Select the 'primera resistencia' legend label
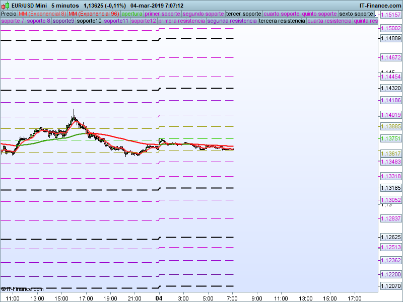The width and height of the screenshot is (403, 302). click(x=181, y=21)
